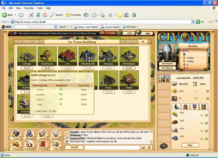The image size is (218, 158).
Task: Switch to the MAP view tab
Action: click(144, 33)
